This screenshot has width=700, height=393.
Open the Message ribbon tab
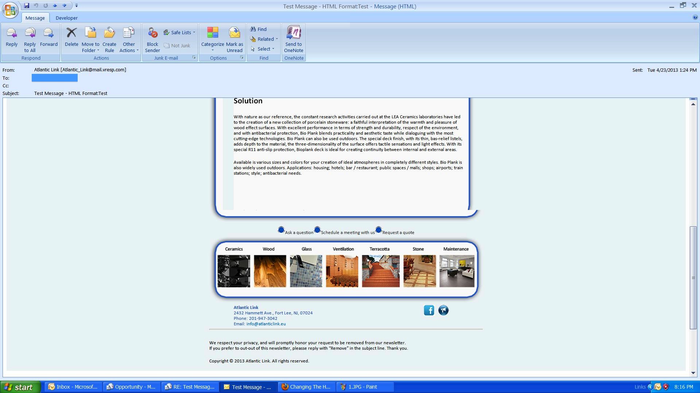pos(35,18)
